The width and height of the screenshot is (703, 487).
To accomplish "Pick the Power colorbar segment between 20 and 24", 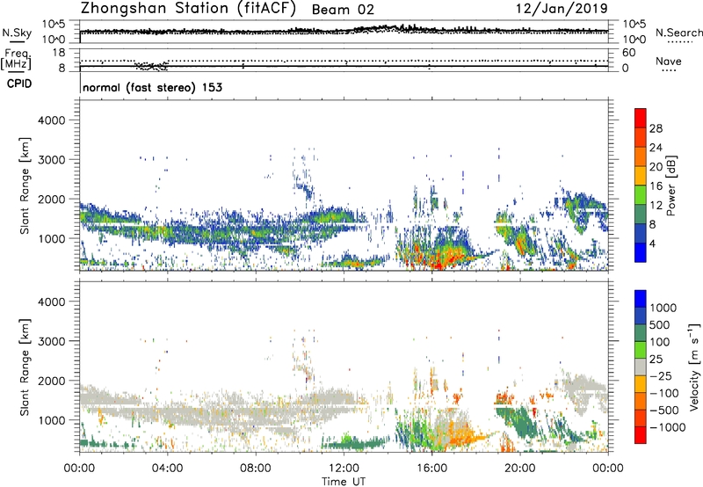I will [x=641, y=156].
